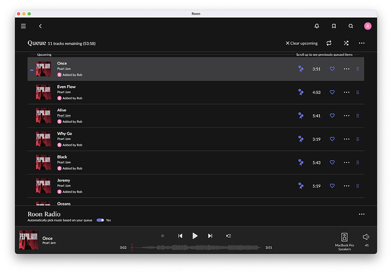The image size is (392, 273).
Task: Select Black track title
Action: (x=62, y=157)
